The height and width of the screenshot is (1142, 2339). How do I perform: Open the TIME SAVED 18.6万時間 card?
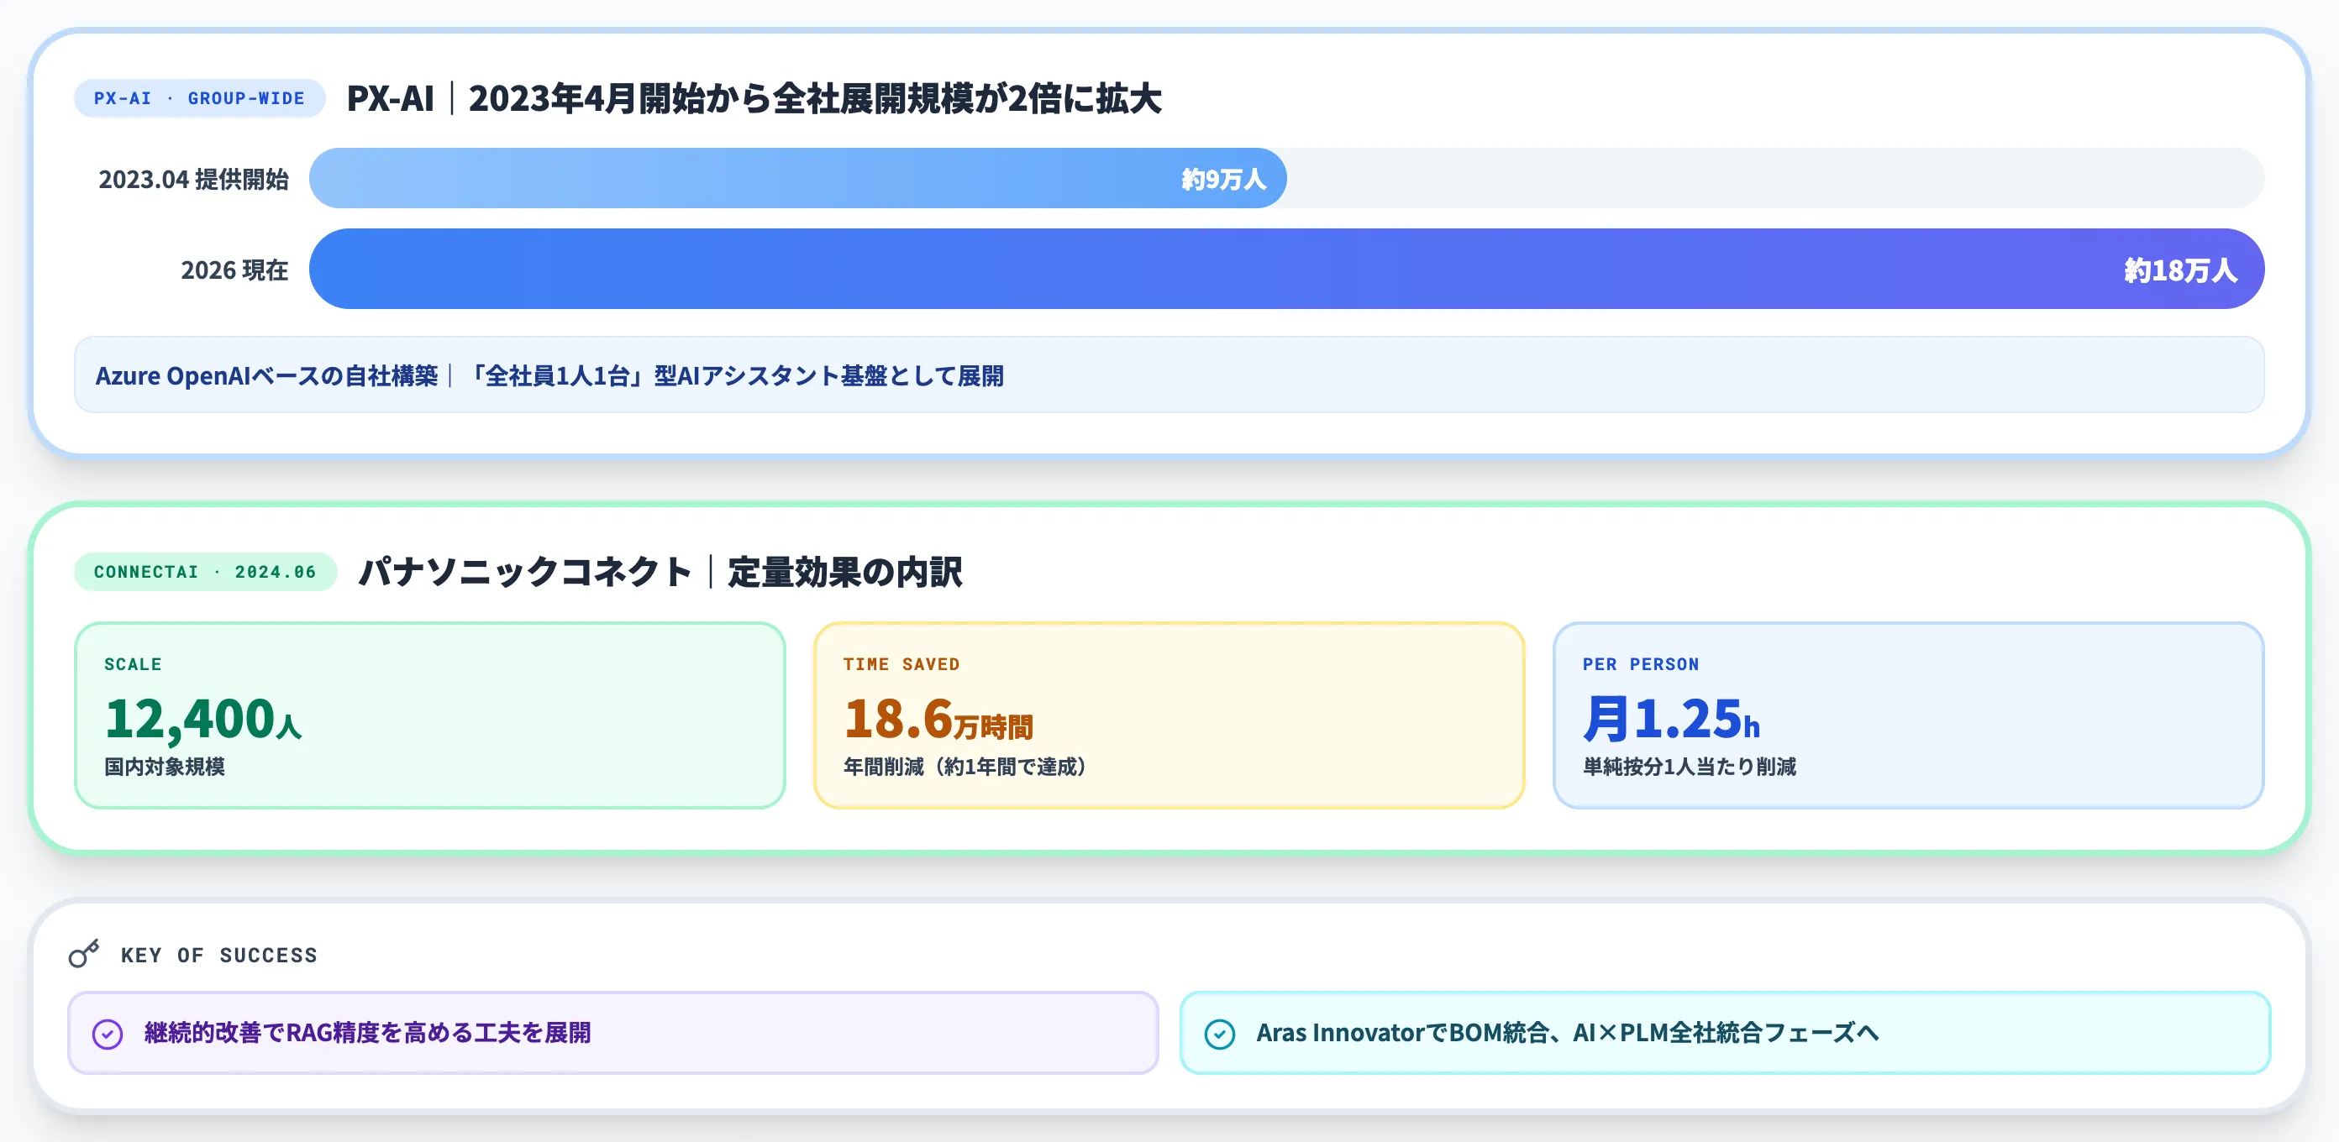(x=1169, y=715)
